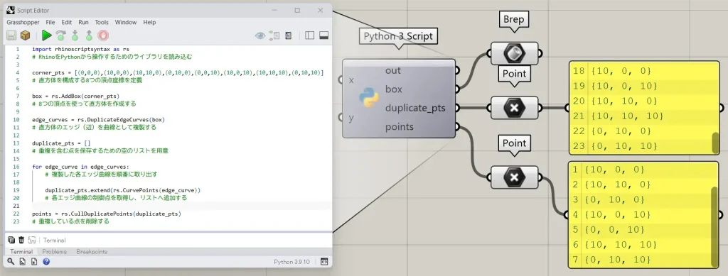728x276 pixels.
Task: Switch to the Breakpoints tab
Action: click(92, 251)
